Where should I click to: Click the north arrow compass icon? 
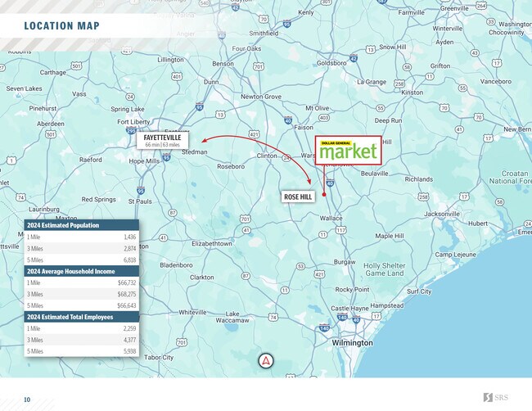click(x=265, y=360)
